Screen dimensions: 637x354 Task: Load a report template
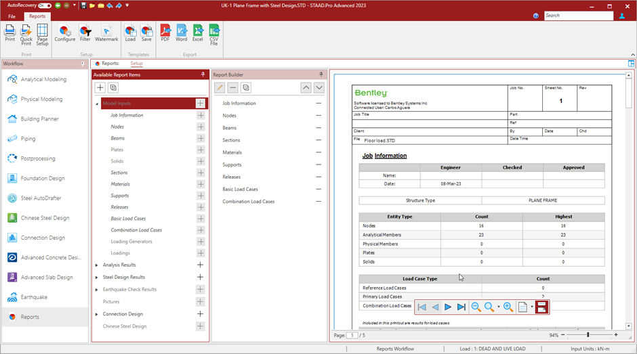click(x=130, y=33)
